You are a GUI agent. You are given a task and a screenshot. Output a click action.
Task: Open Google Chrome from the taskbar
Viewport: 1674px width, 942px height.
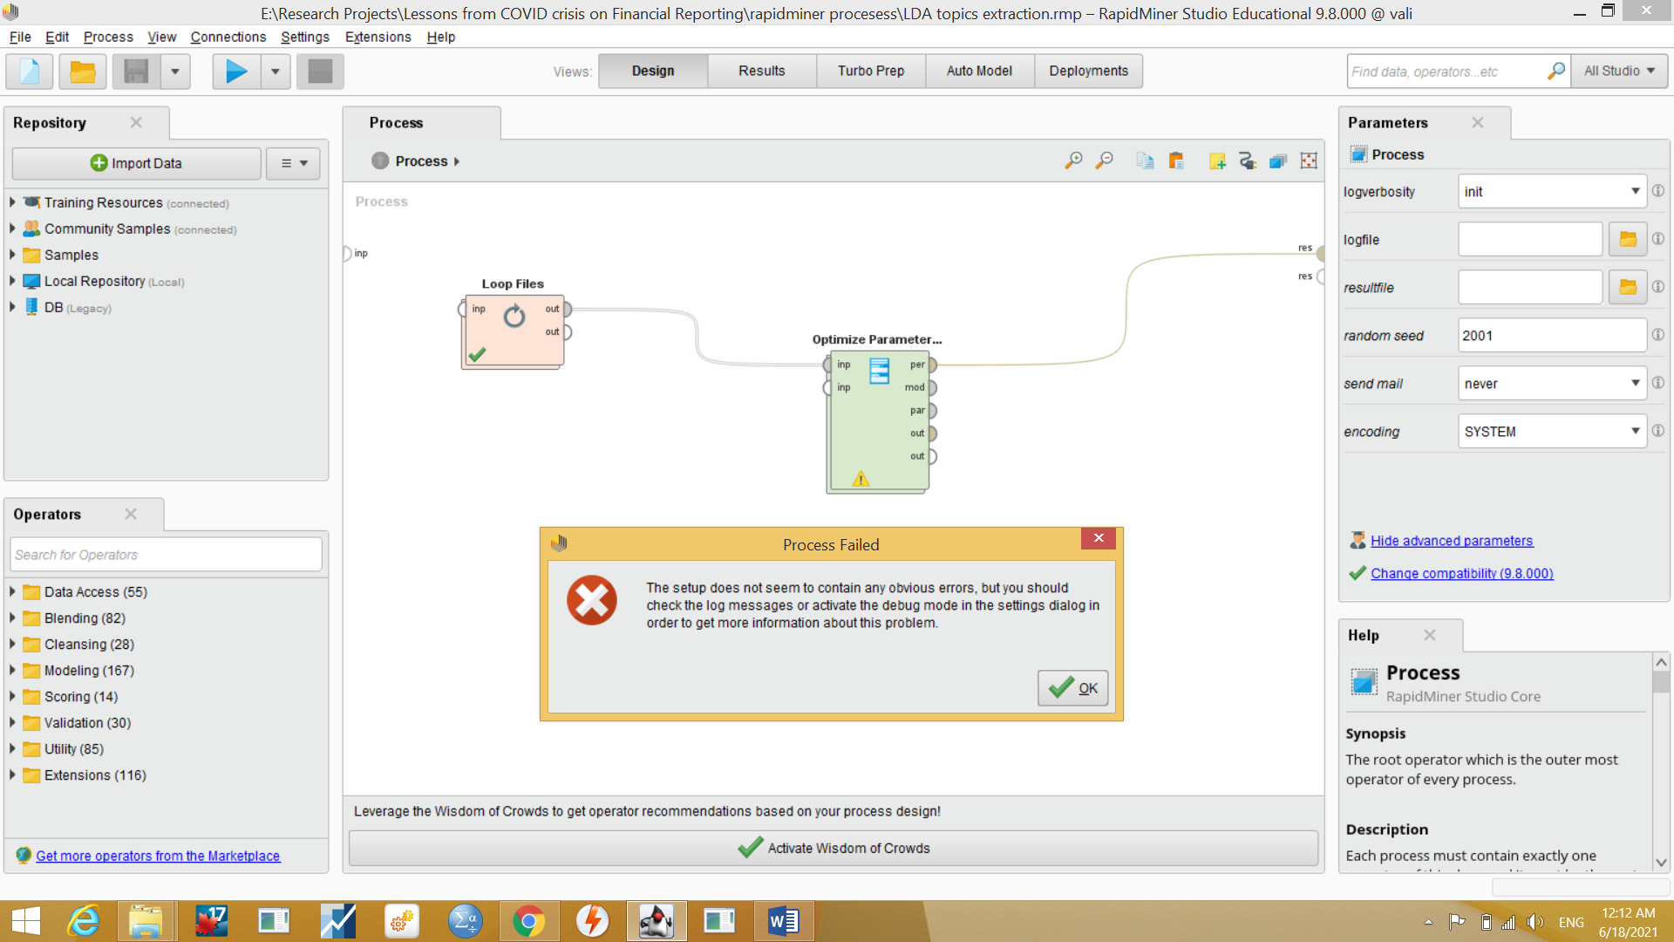pyautogui.click(x=528, y=921)
